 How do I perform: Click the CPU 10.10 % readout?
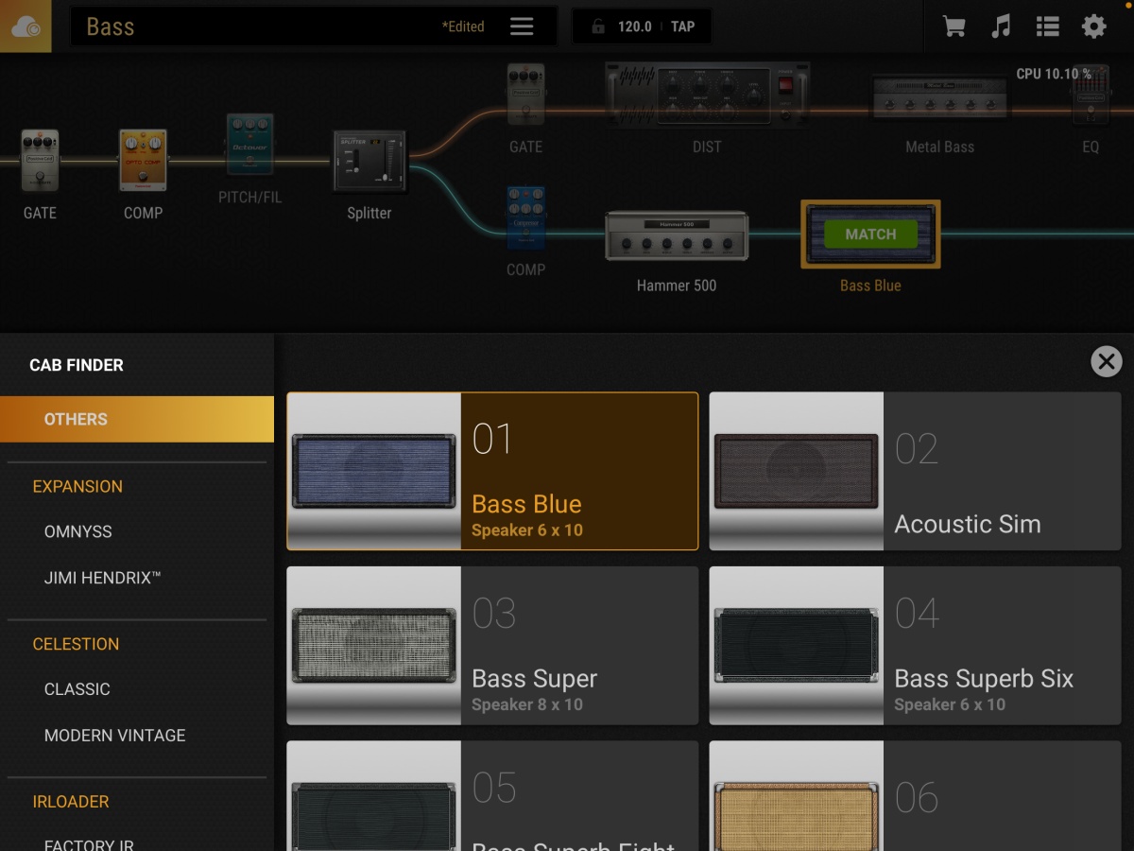pyautogui.click(x=1054, y=74)
